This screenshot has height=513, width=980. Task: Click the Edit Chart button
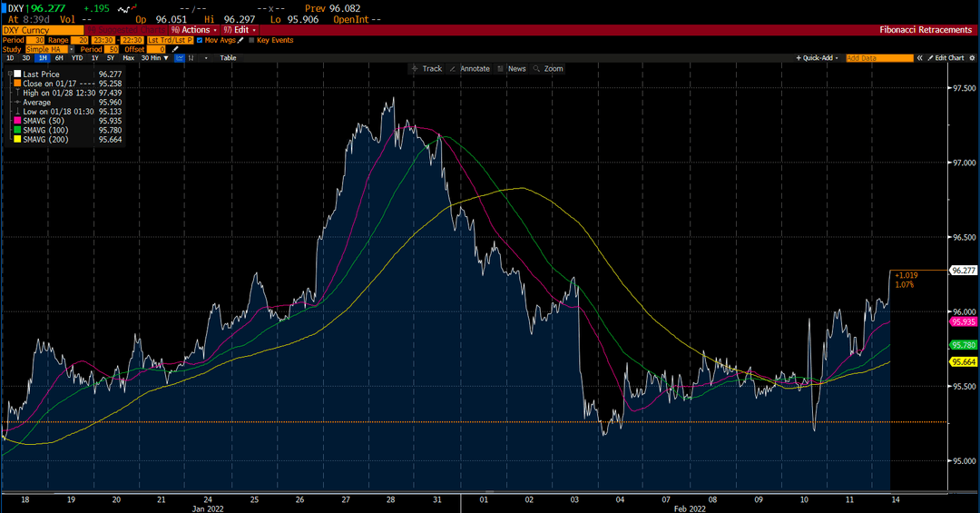click(x=946, y=58)
